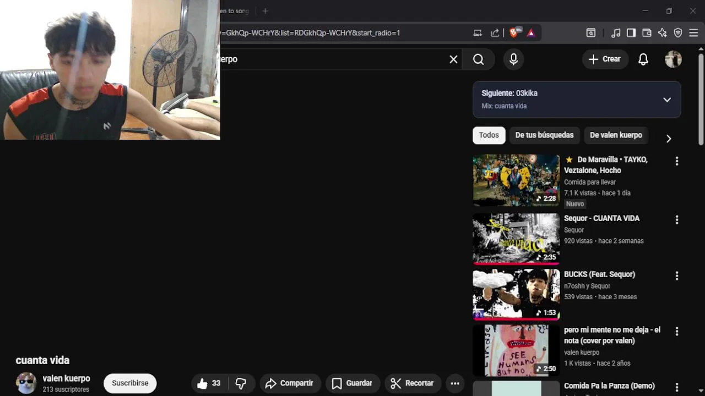
Task: Open Sequor CUANTA VIDA thumbnail
Action: (516, 238)
